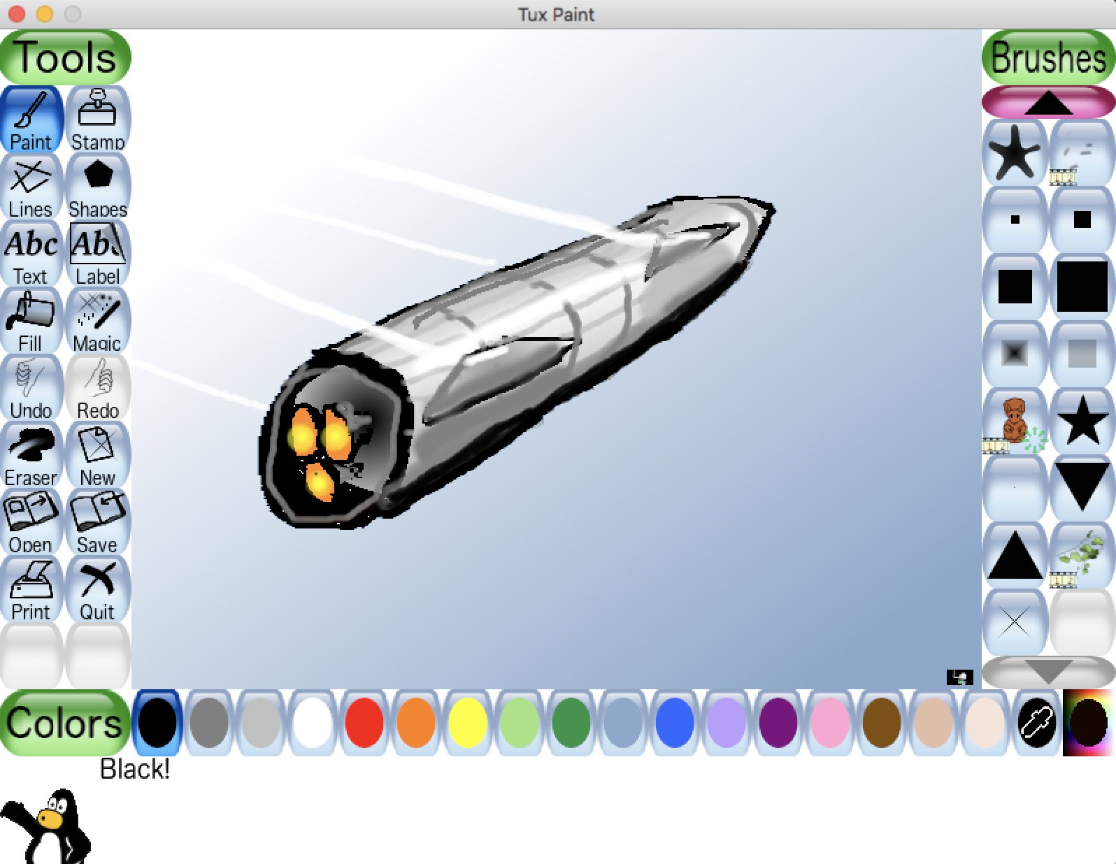
Task: Choose the five-point star brush
Action: tap(1082, 422)
